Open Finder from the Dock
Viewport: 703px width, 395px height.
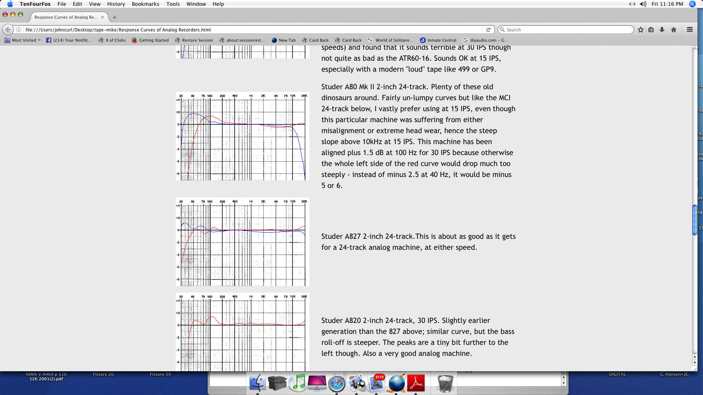pyautogui.click(x=257, y=383)
